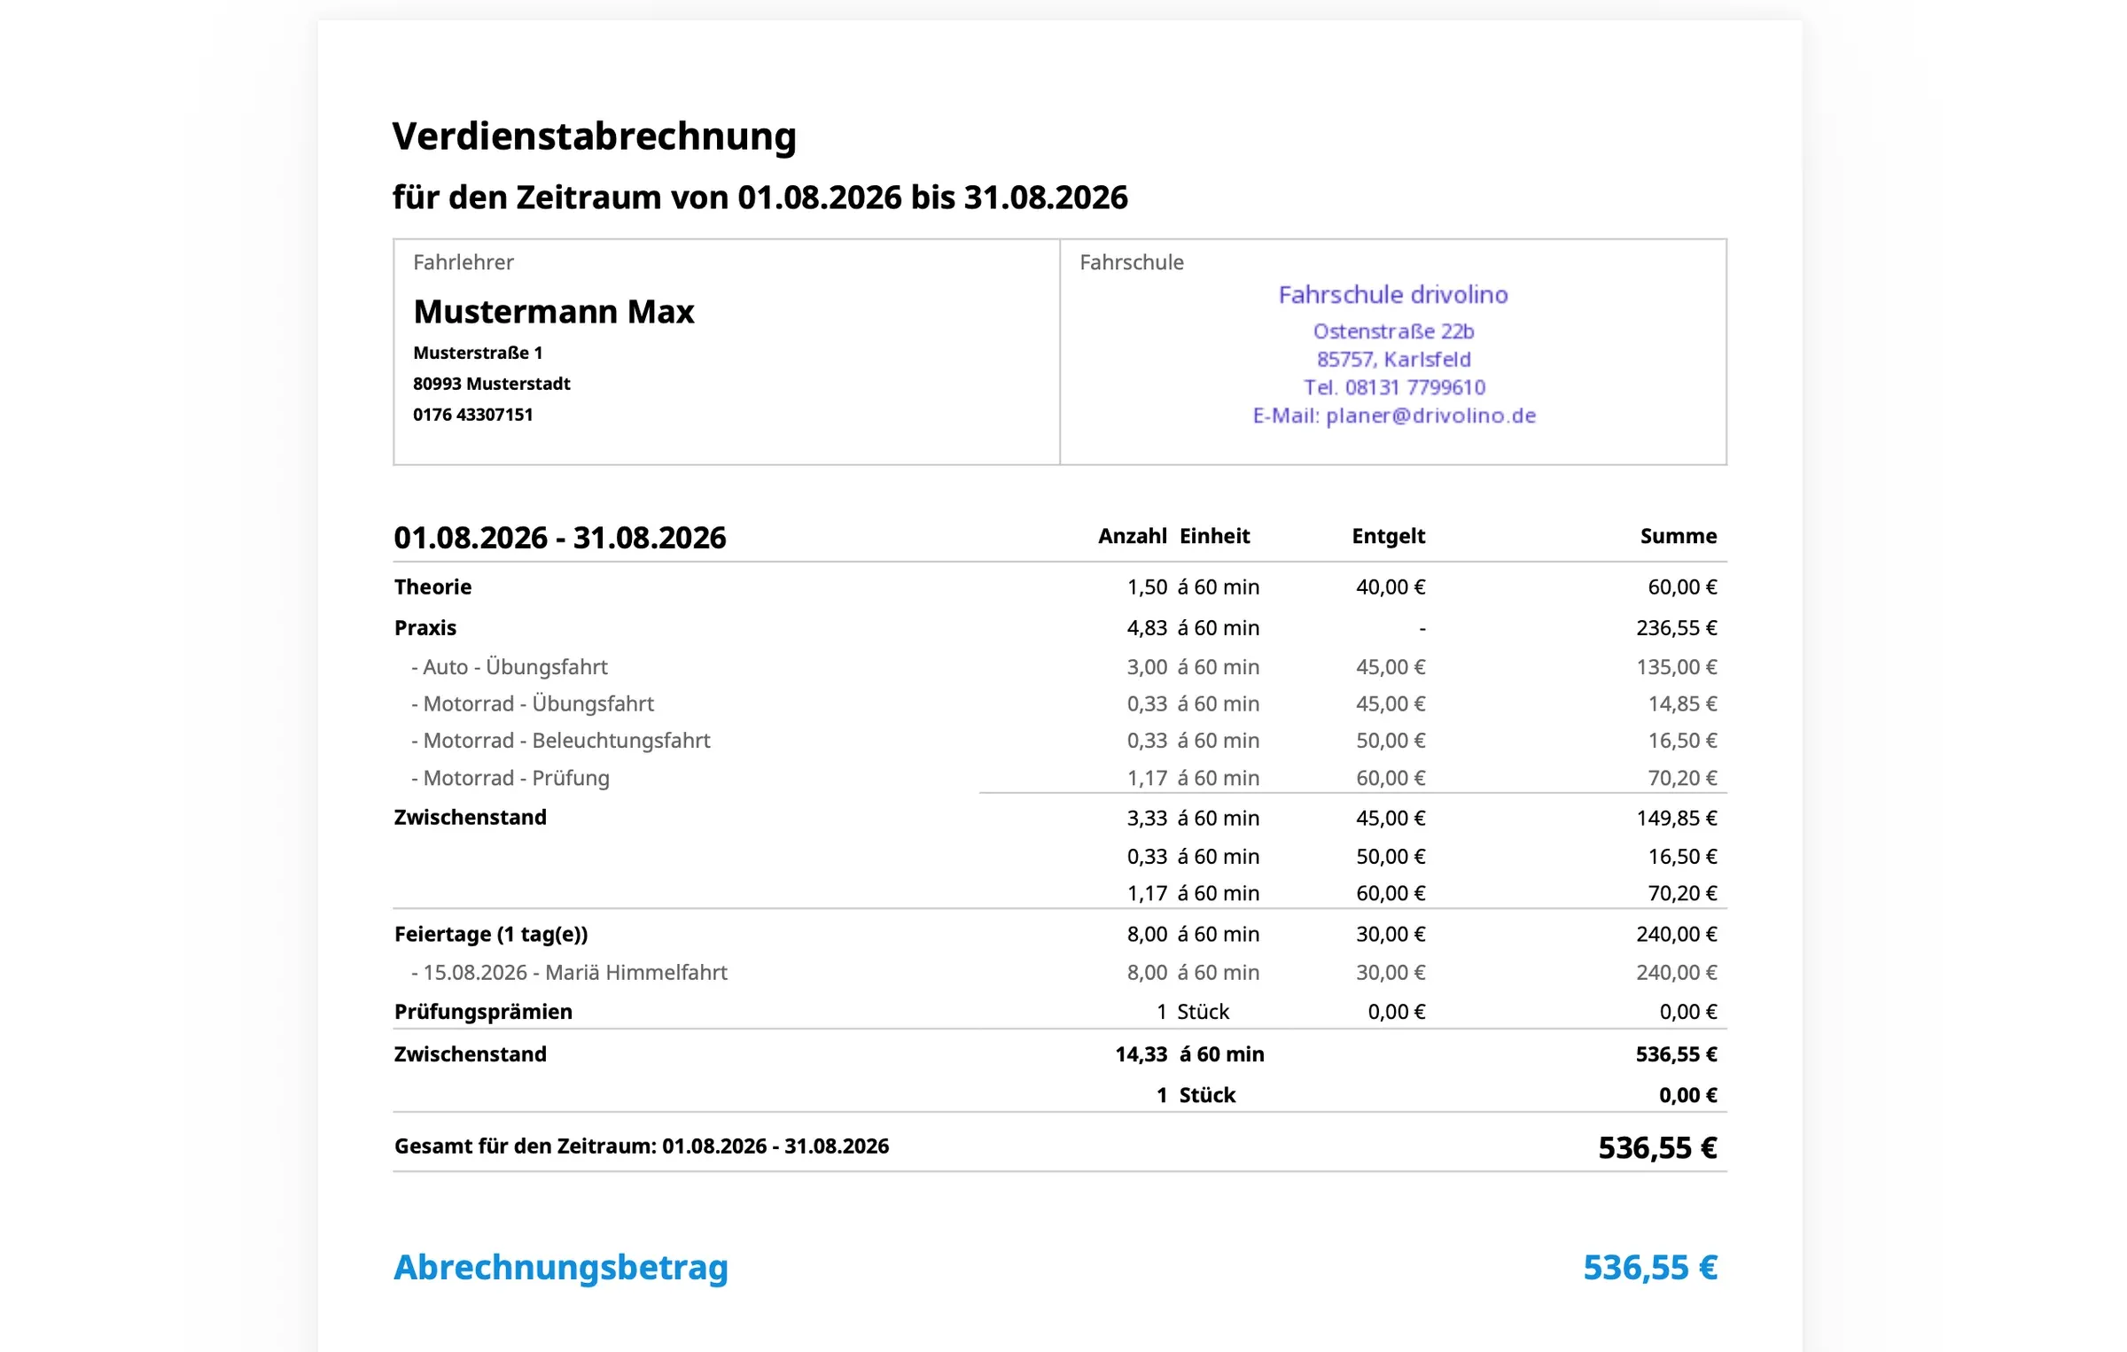Click the Motorrad - Übungsfahrt row
Screen dimensions: 2127x1352
click(1060, 703)
